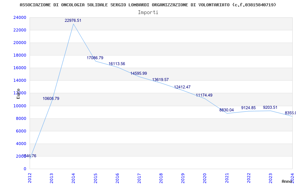Select the 10608.79 data label
This screenshot has width=296, height=185.
[x=51, y=98]
